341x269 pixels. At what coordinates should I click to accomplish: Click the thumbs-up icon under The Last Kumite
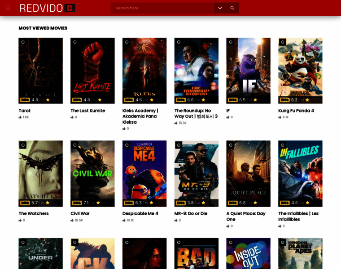point(72,117)
